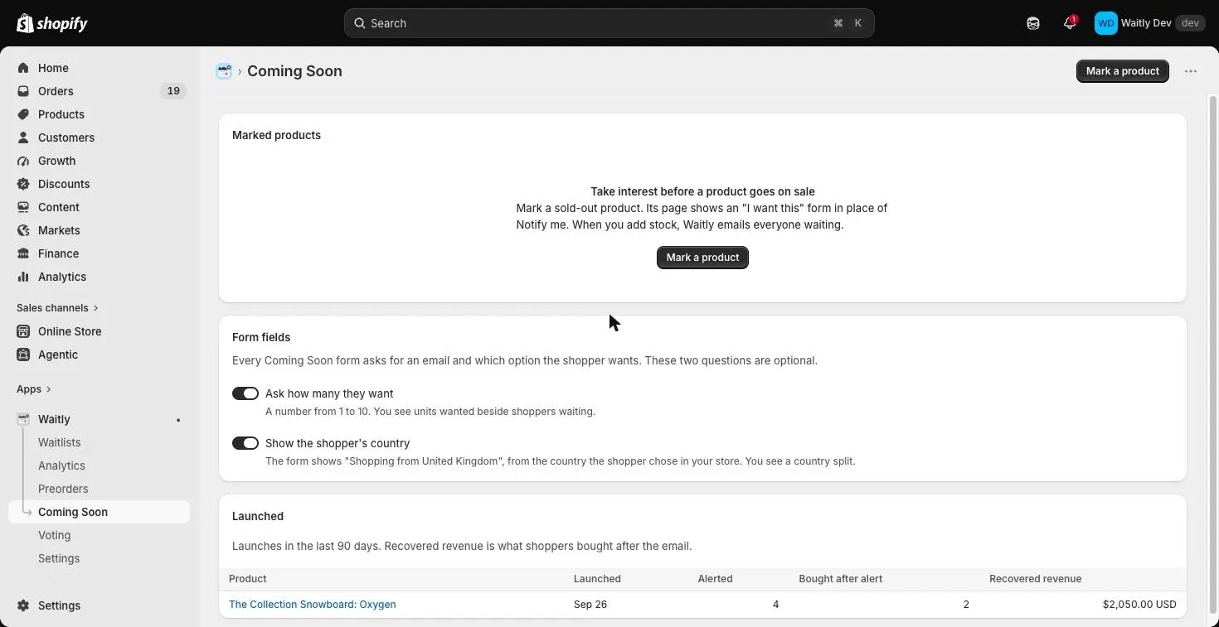
Task: Open the Voting page
Action: pos(55,535)
